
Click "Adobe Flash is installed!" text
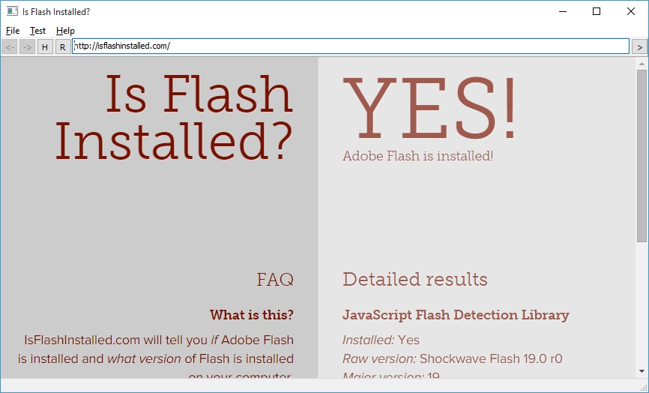[418, 156]
